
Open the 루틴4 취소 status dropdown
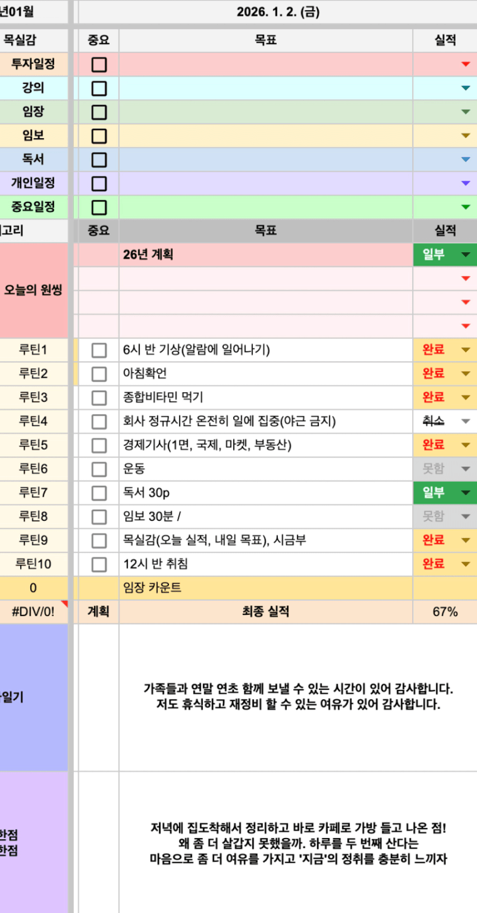pyautogui.click(x=465, y=421)
